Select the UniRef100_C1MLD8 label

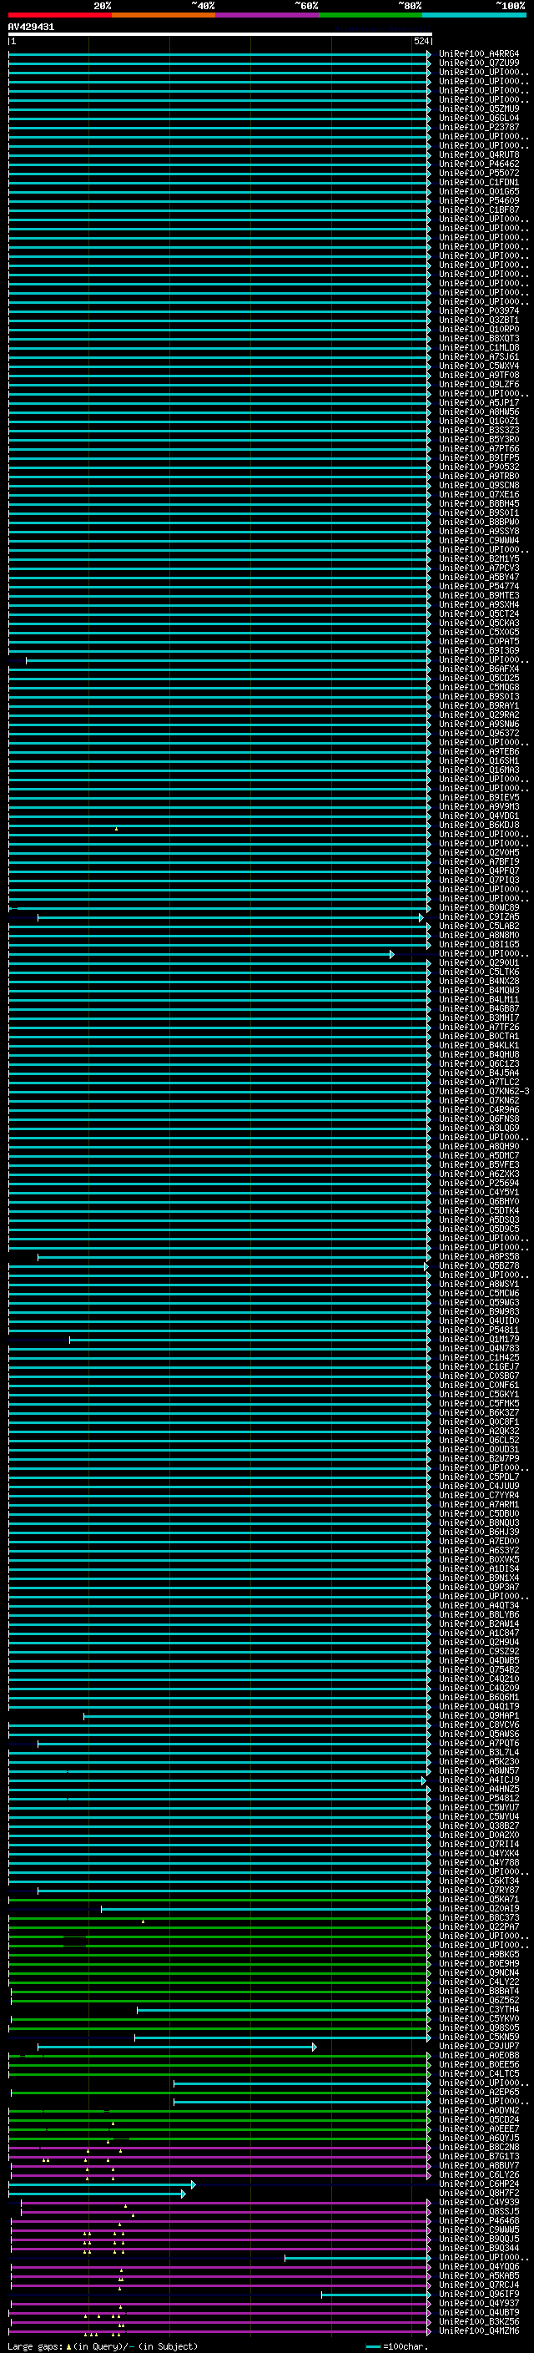click(x=478, y=347)
